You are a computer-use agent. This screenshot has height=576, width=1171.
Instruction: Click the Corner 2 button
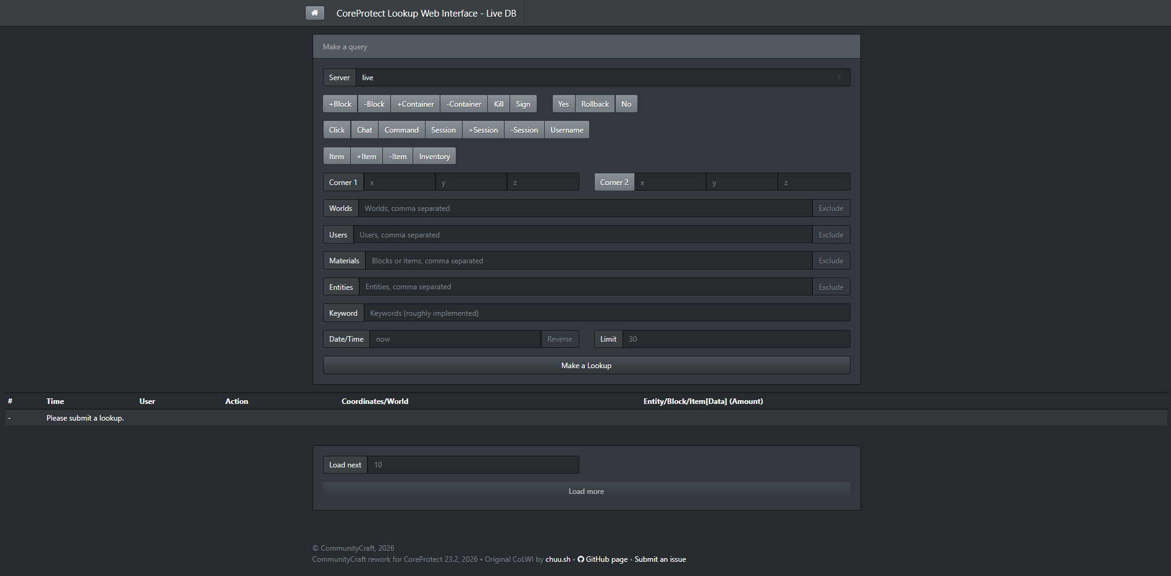tap(614, 183)
